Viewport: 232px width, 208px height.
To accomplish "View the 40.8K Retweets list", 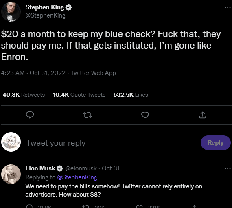I will click(24, 95).
